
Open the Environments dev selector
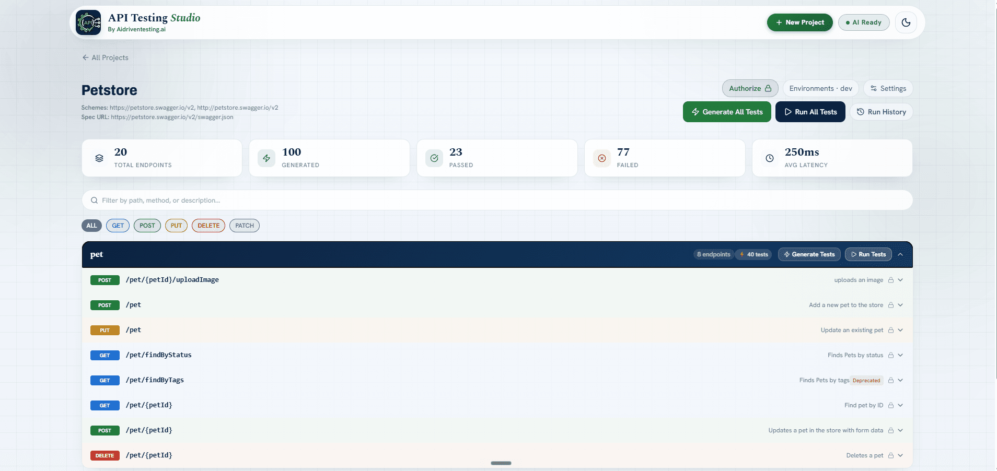point(820,88)
